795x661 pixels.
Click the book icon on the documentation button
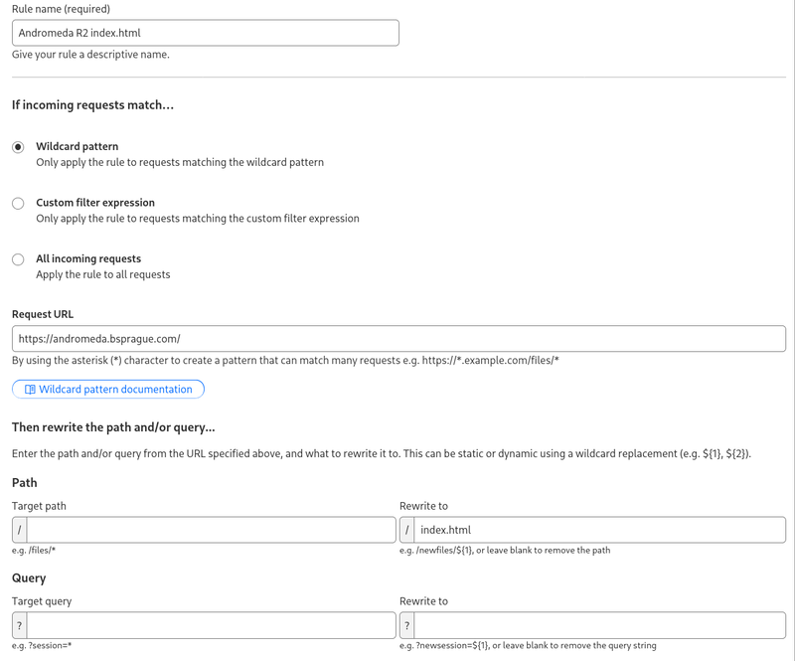pyautogui.click(x=32, y=389)
